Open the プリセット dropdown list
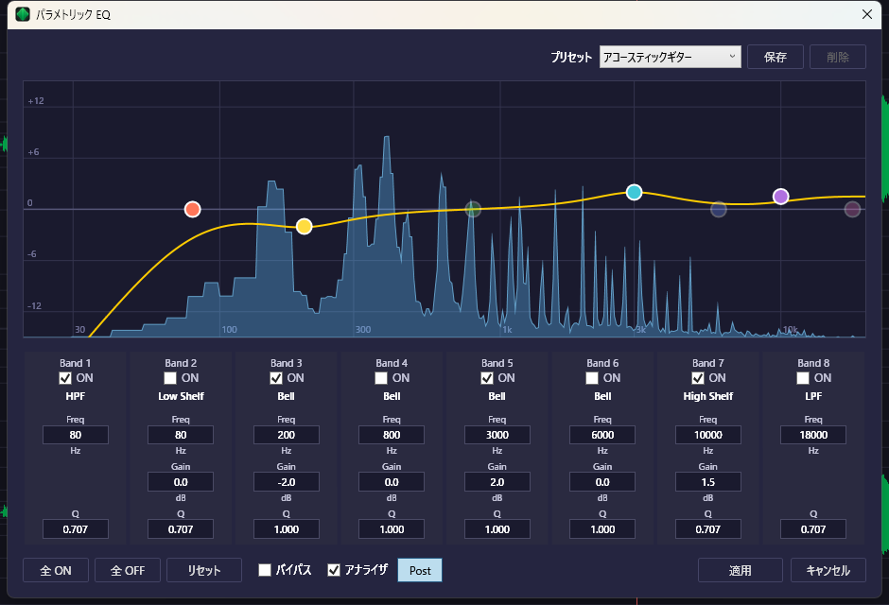This screenshot has height=605, width=889. click(670, 57)
